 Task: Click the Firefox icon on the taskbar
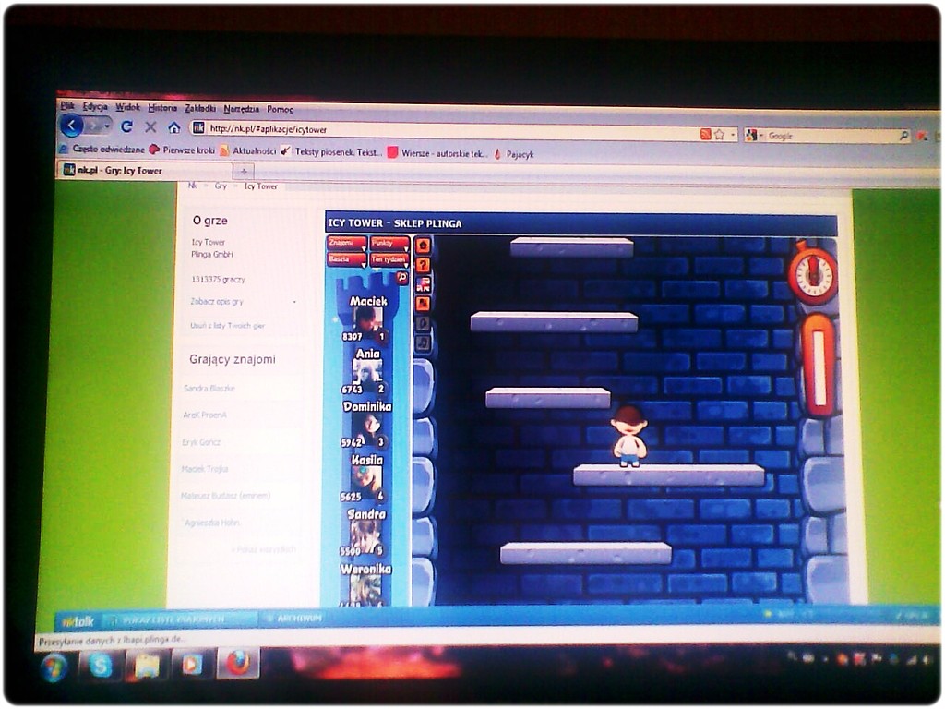238,663
